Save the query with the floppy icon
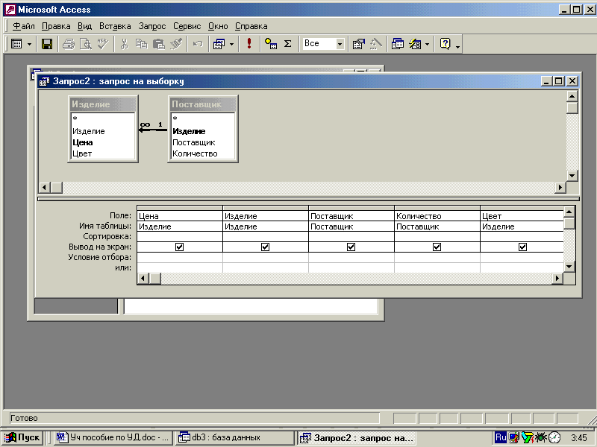 point(47,44)
